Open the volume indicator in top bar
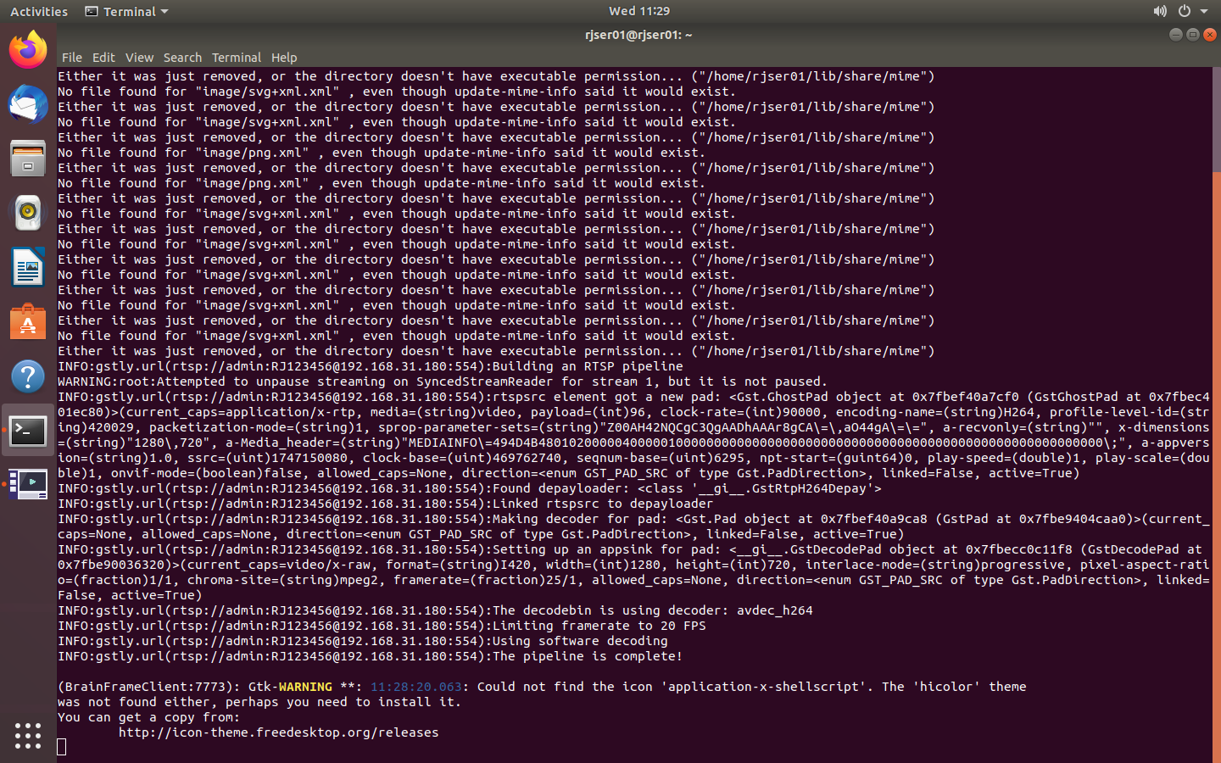This screenshot has height=763, width=1221. 1160,11
